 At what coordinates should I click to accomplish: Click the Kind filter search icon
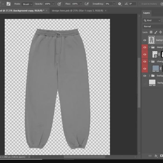coord(145,20)
